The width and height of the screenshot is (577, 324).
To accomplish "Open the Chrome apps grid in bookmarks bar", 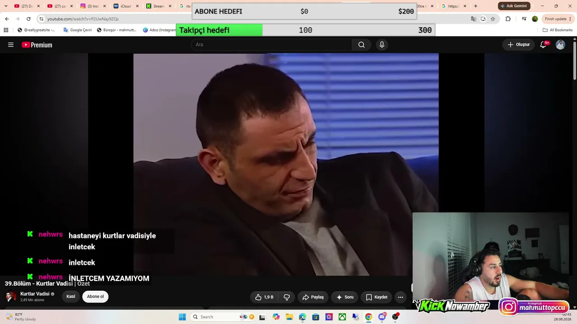I will pyautogui.click(x=6, y=30).
